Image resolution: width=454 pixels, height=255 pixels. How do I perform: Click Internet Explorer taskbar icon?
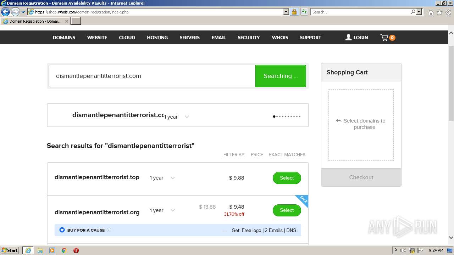coord(28,250)
